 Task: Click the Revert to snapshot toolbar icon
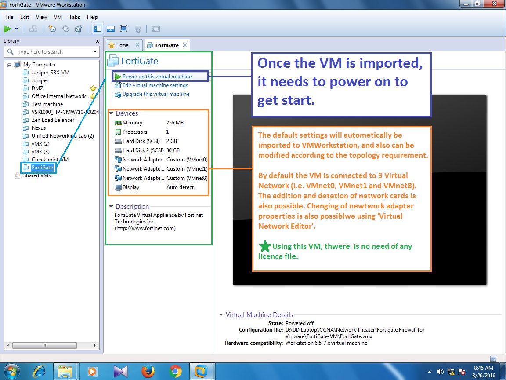click(65, 29)
